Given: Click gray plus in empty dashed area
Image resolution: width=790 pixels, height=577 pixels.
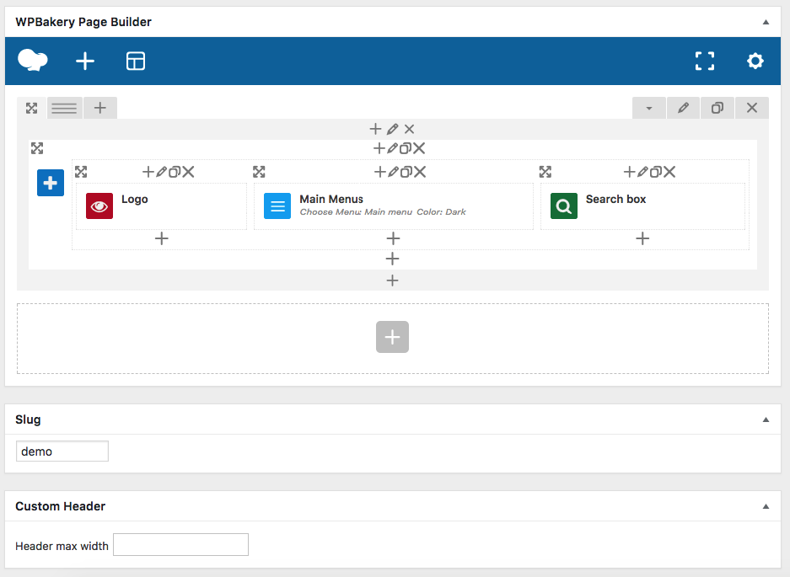Looking at the screenshot, I should [393, 337].
